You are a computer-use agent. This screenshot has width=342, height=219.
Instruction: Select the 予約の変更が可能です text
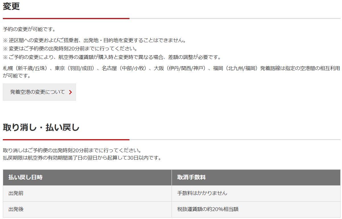coord(29,29)
